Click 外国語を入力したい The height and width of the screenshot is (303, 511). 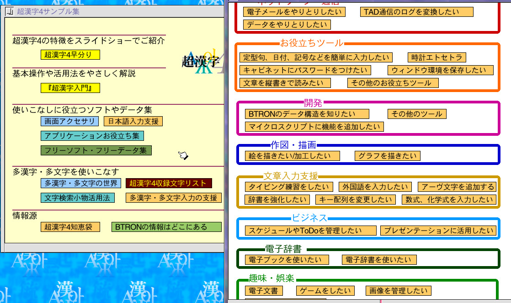click(375, 187)
